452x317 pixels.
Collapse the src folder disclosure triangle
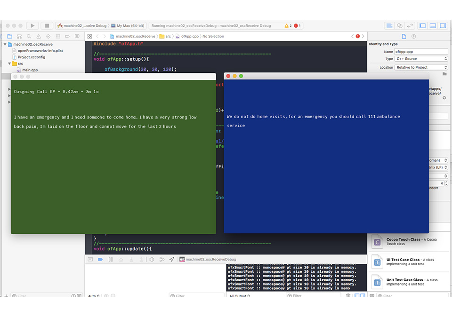[x=9, y=63]
